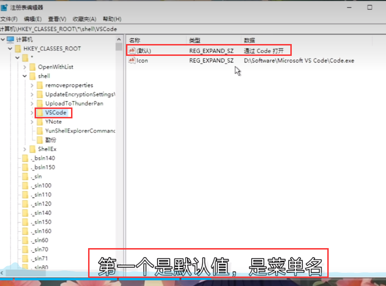
Task: Expand the removeproperties key chevron
Action: click(x=32, y=85)
